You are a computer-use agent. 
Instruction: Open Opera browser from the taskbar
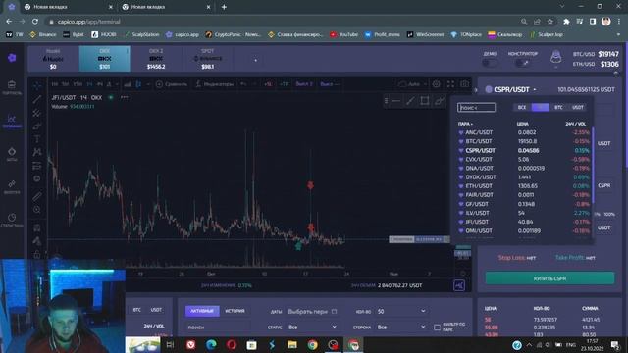(232, 344)
